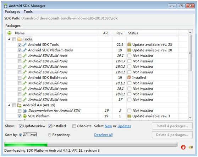Click wrench icon for Build-tools 18.0.1
The height and width of the screenshot is (157, 198).
pos(25,94)
